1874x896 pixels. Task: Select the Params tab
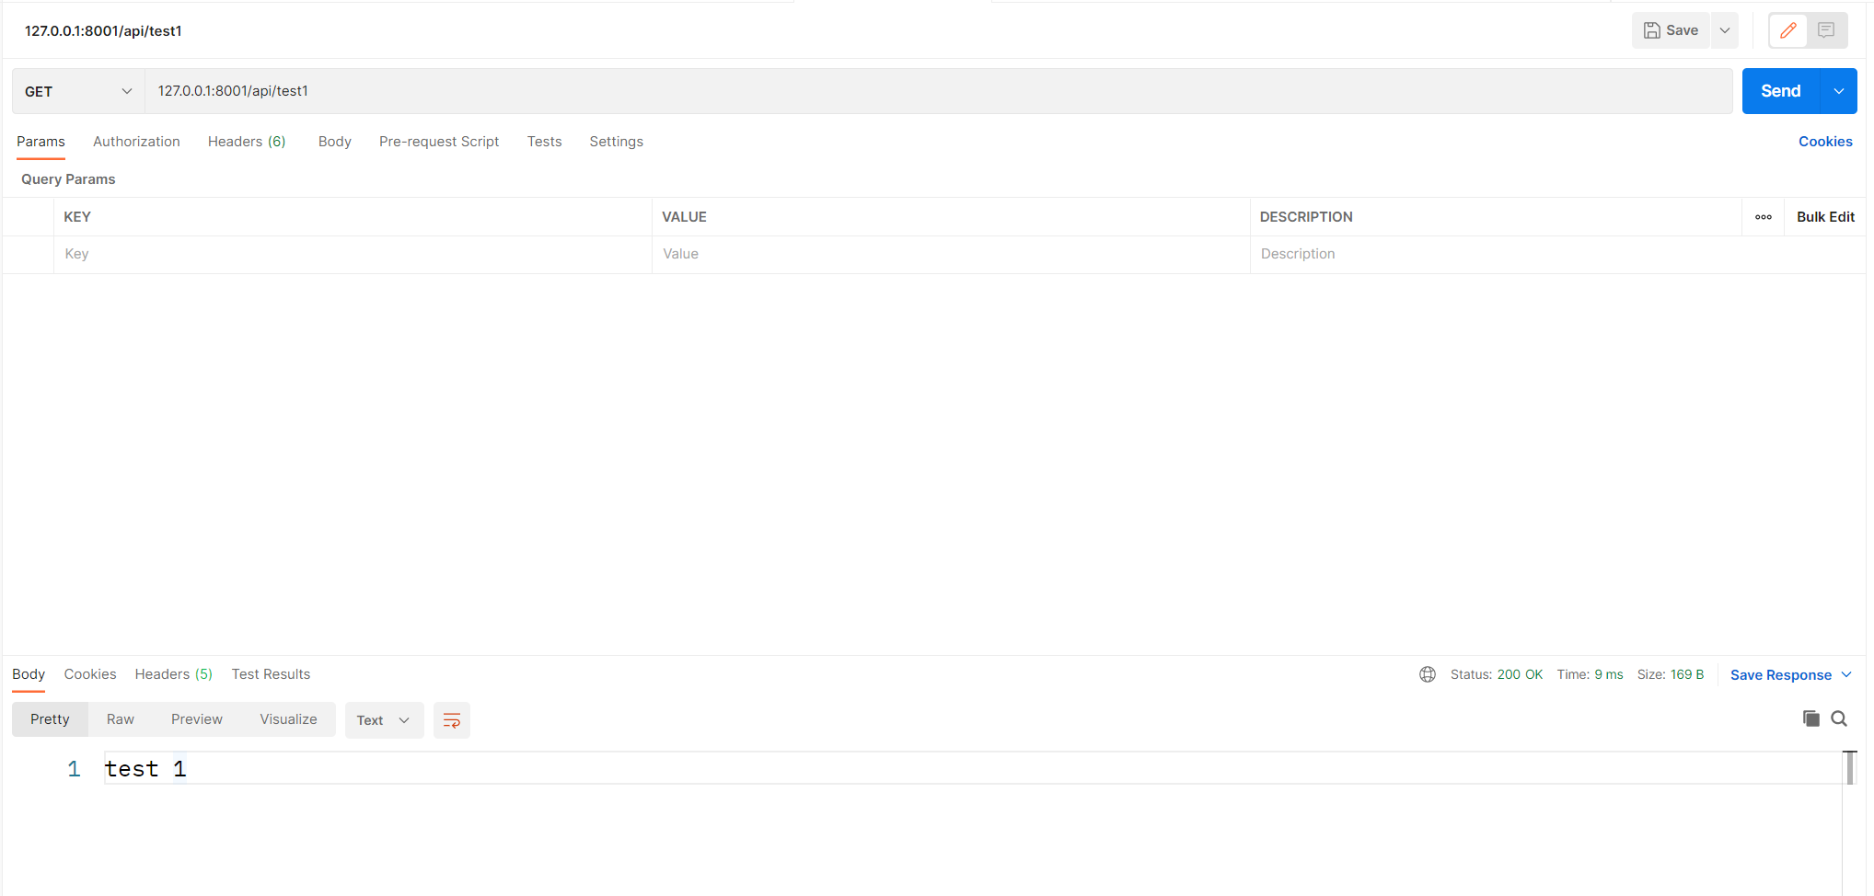[40, 142]
